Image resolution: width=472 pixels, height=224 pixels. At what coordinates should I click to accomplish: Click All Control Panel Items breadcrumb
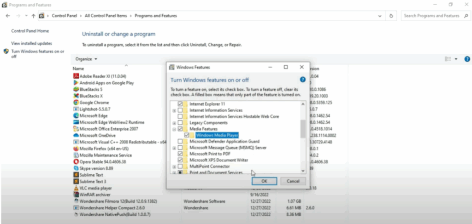106,16
